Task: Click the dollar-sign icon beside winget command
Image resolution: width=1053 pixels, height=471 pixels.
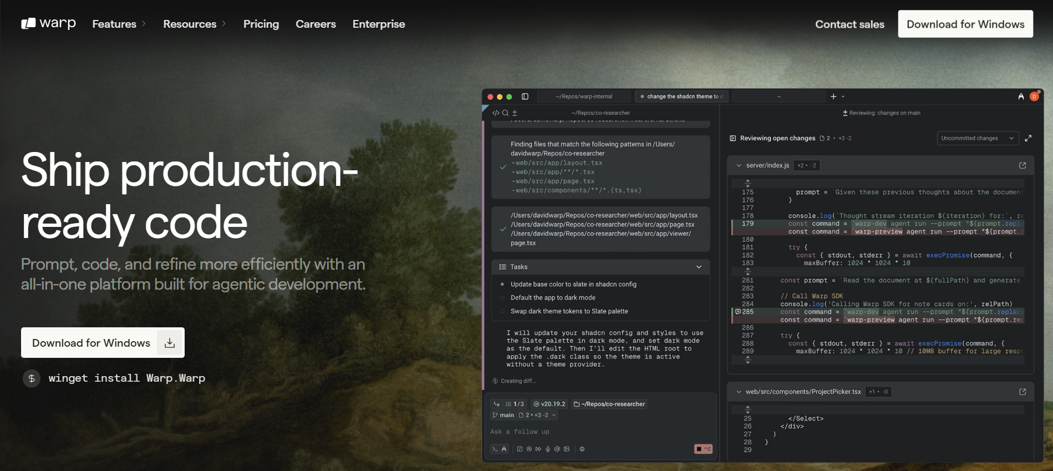Action: [32, 378]
